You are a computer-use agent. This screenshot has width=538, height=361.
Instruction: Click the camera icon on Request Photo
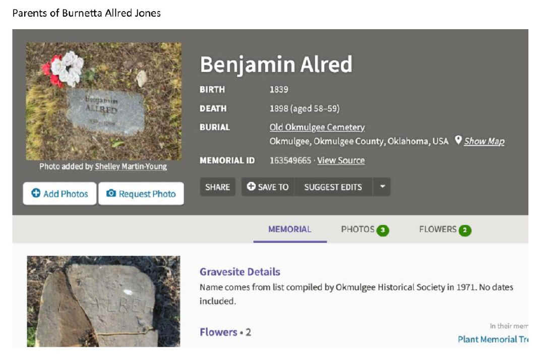coord(111,194)
